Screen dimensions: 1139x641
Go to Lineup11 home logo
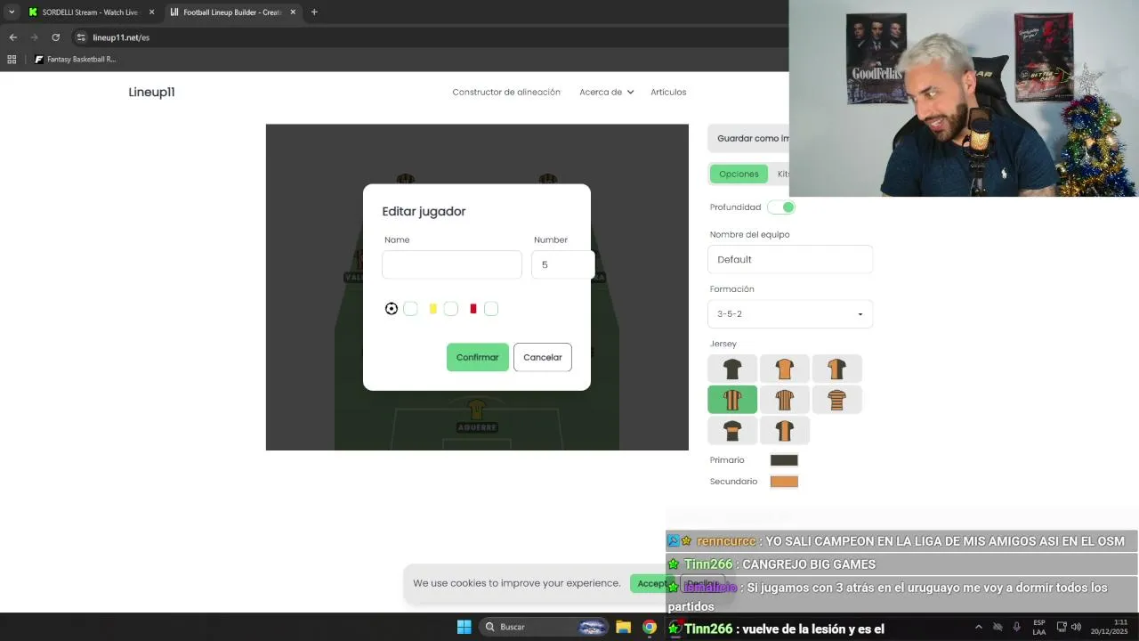click(151, 92)
